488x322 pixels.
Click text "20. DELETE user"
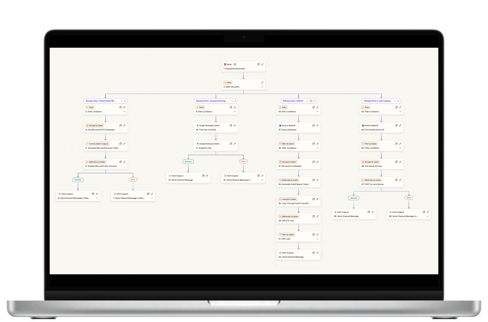[286, 221]
